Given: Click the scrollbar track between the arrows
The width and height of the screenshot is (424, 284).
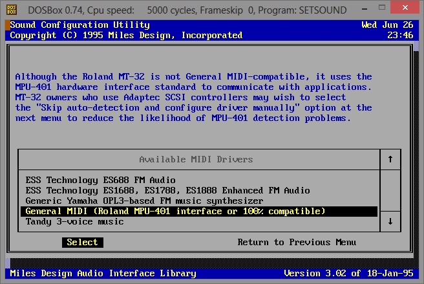Looking at the screenshot, I should [390, 191].
